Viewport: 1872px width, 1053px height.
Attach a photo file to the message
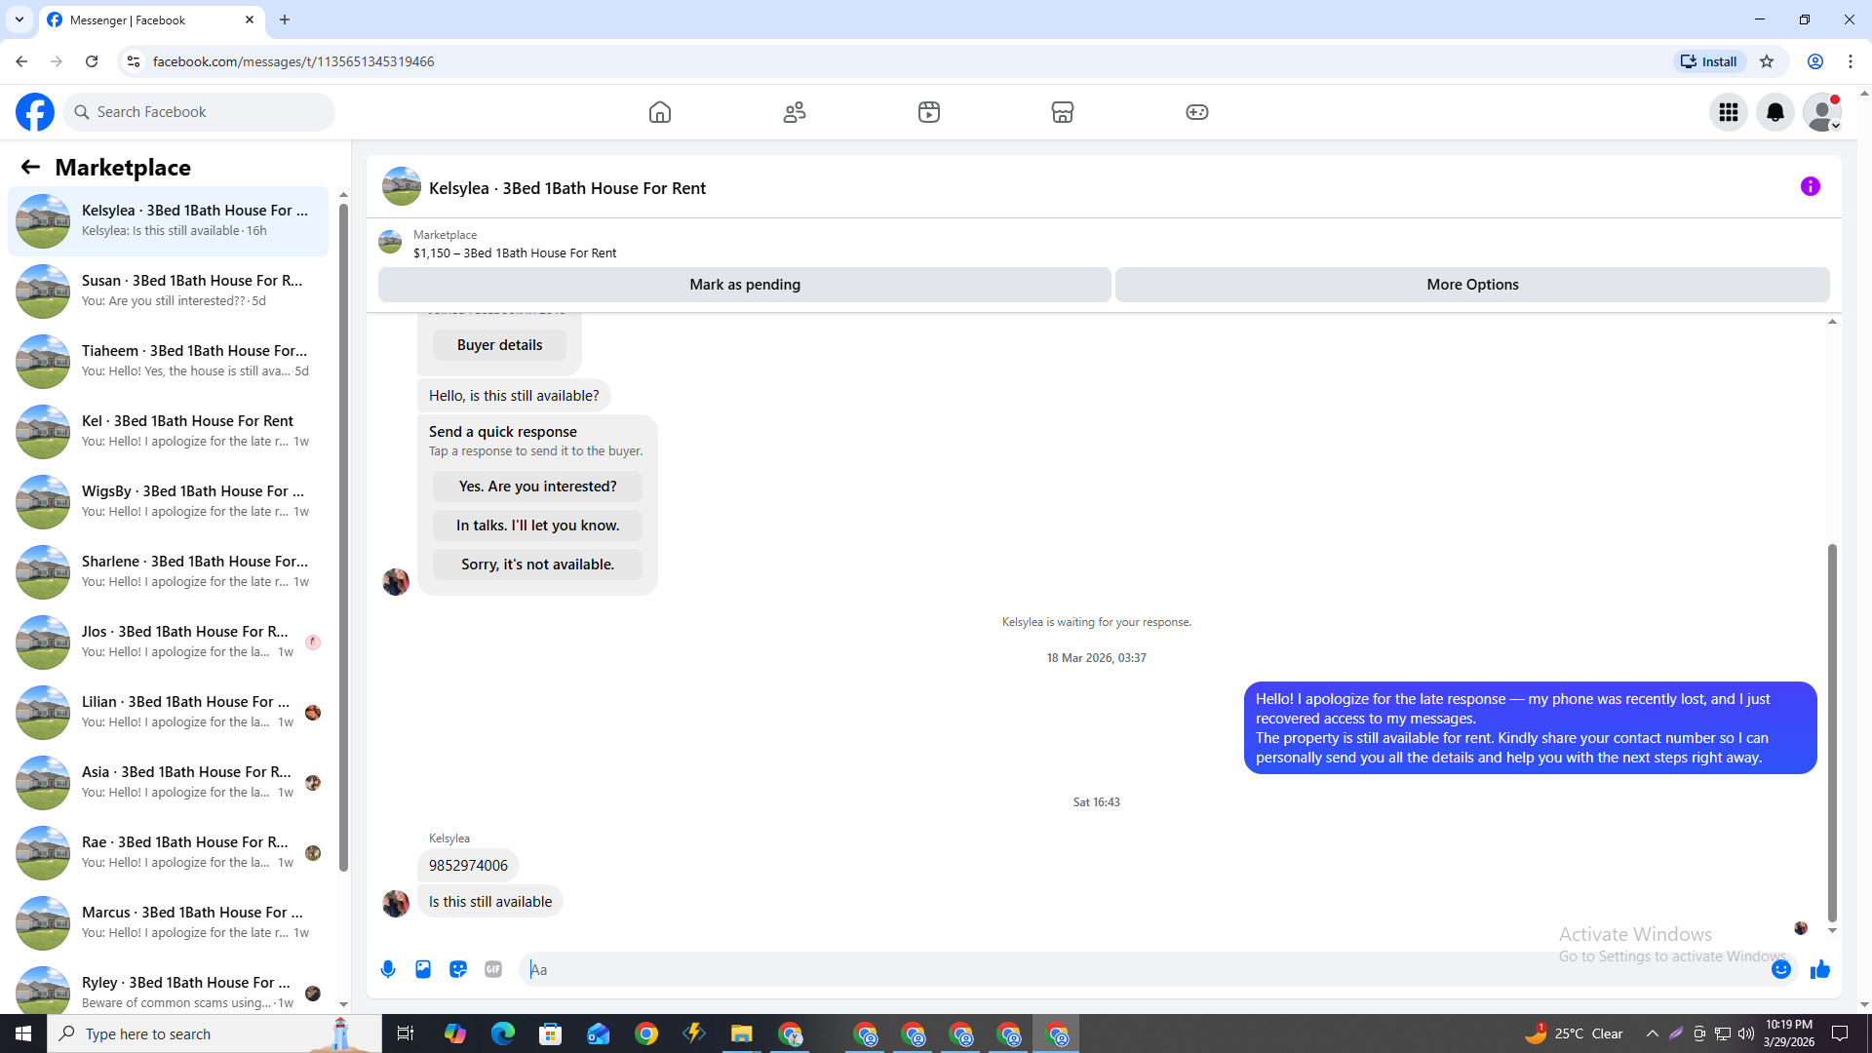coord(423,969)
